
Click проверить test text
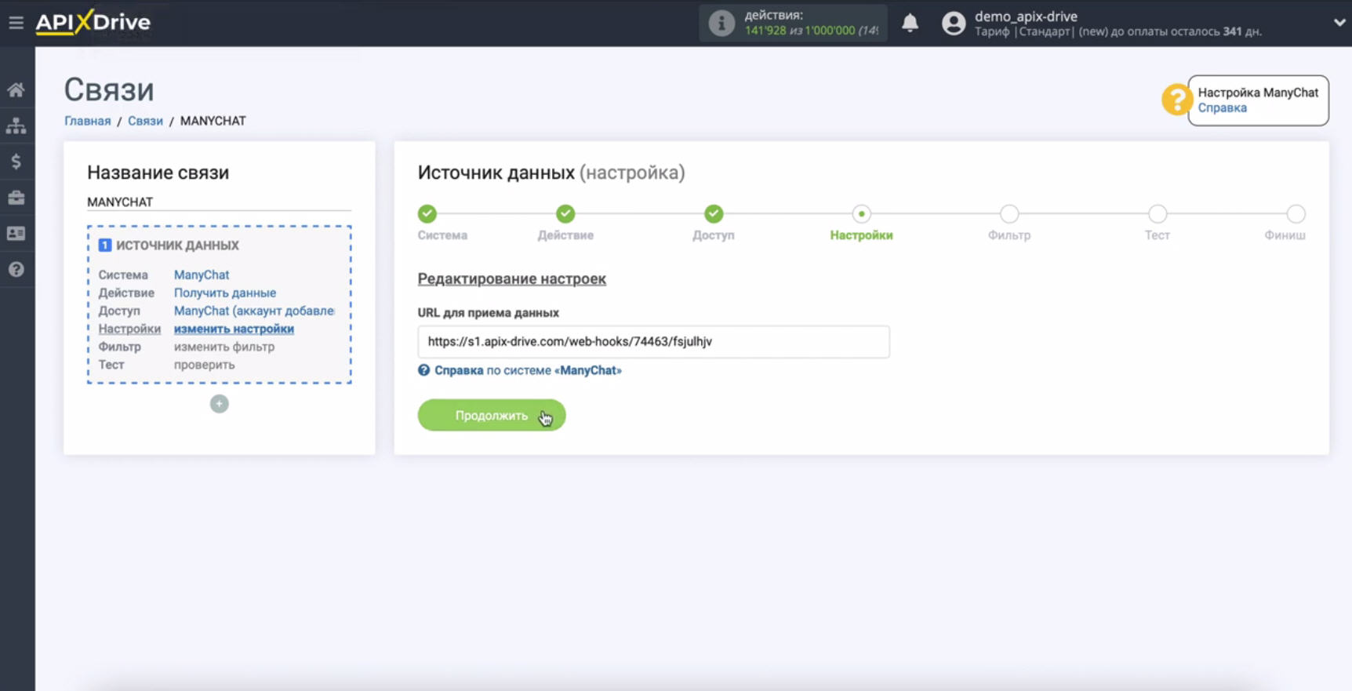pyautogui.click(x=204, y=365)
